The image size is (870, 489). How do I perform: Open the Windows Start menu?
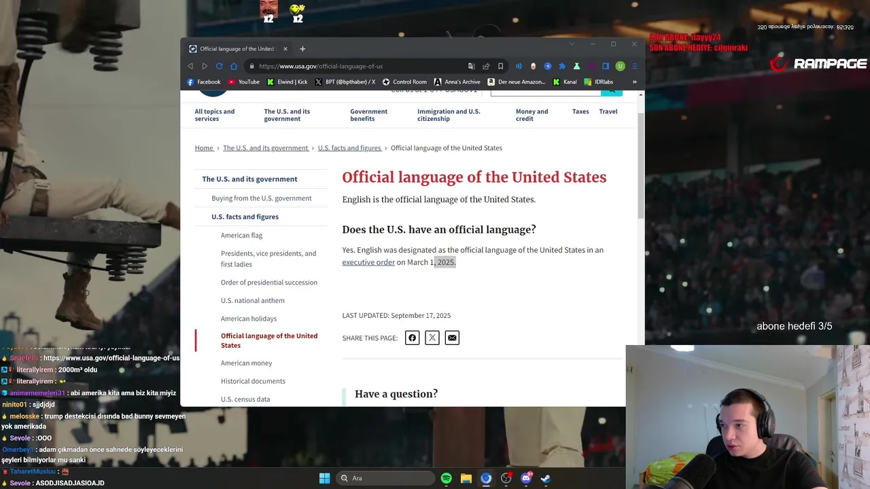click(324, 478)
